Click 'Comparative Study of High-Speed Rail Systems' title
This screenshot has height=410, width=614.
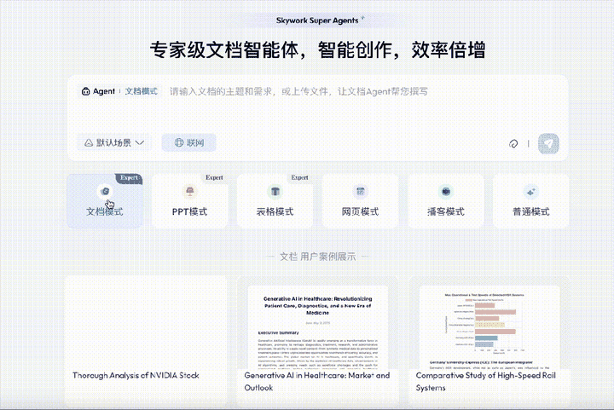[486, 381]
